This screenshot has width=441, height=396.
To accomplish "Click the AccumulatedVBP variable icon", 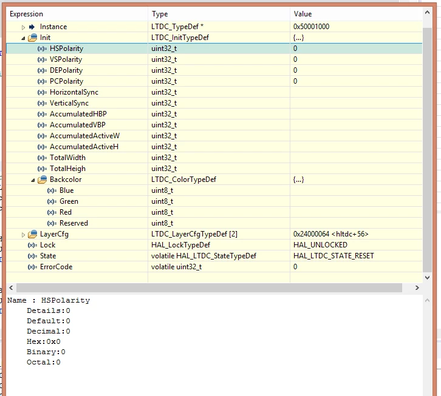I will [42, 126].
